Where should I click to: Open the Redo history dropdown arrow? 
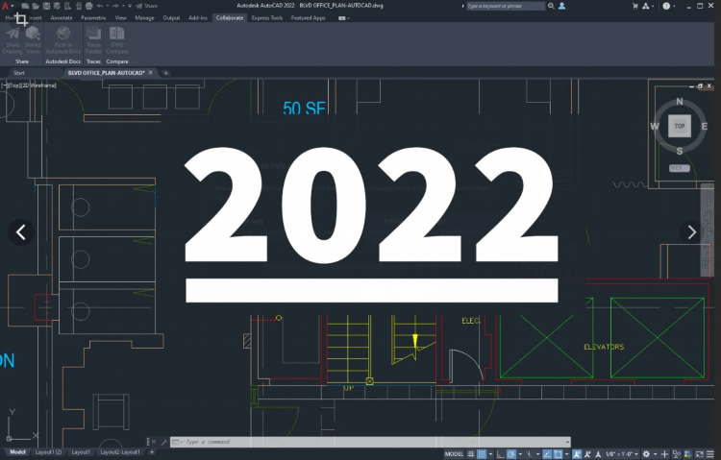point(123,6)
